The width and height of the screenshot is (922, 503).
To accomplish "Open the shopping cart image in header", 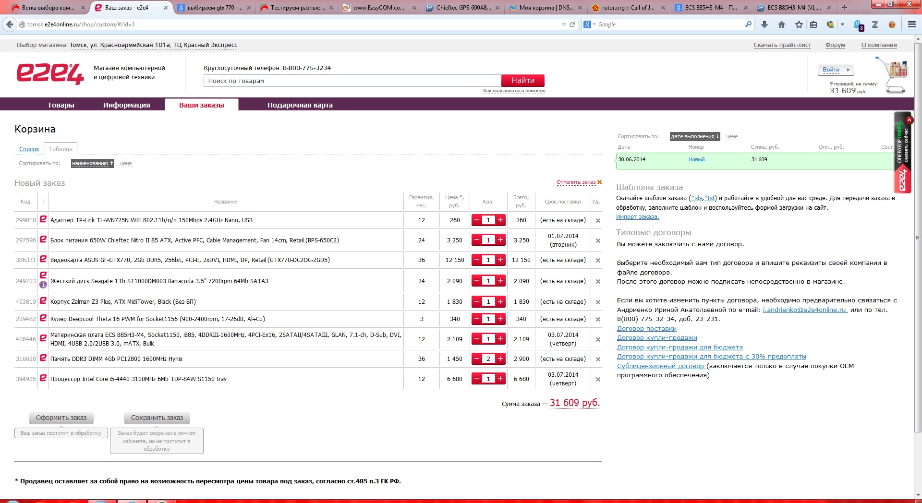I will [892, 74].
